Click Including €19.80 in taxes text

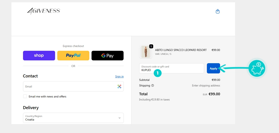(x=154, y=99)
